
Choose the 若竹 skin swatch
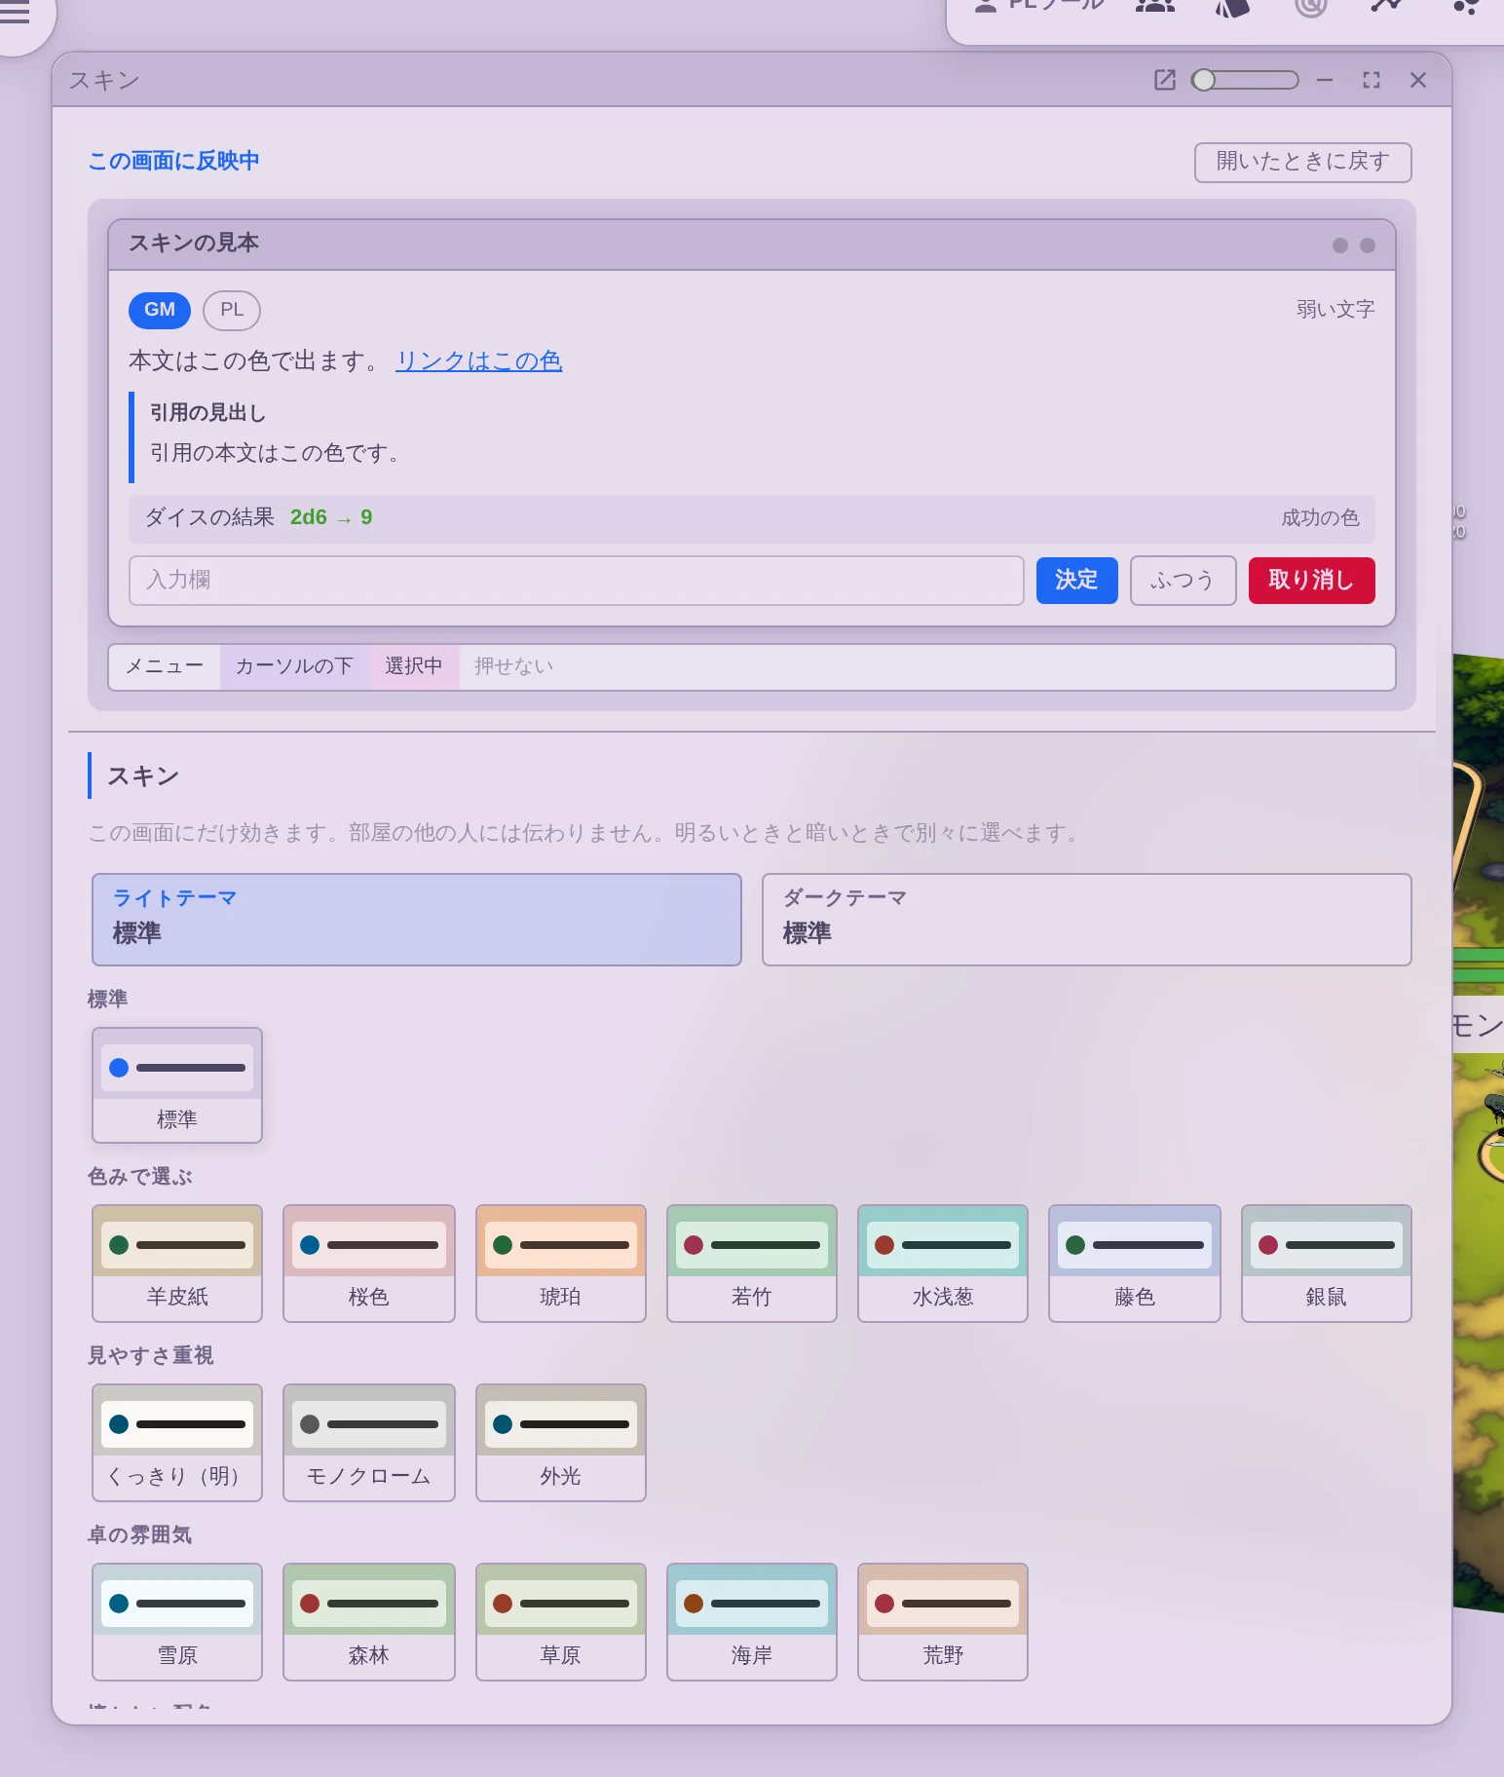(x=752, y=1264)
